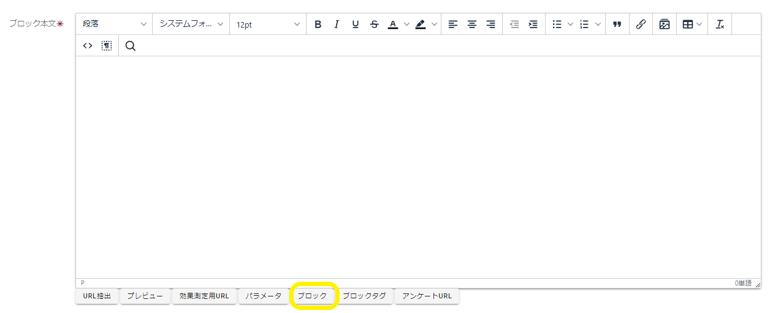Apply italic formatting
The height and width of the screenshot is (313, 770).
(336, 25)
